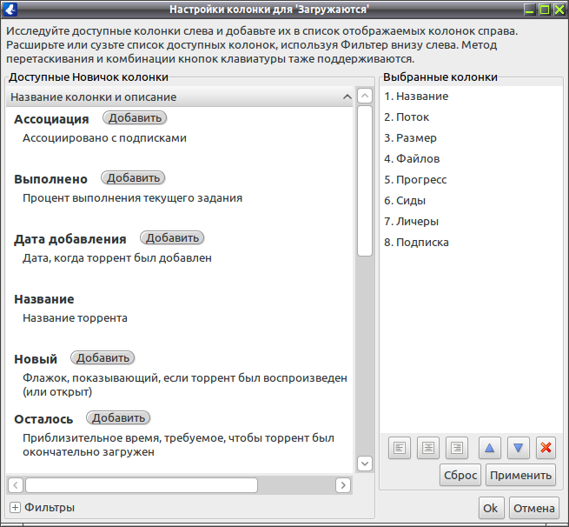Expand the Фильтры section
Viewport: 569px width, 527px height.
[x=15, y=508]
